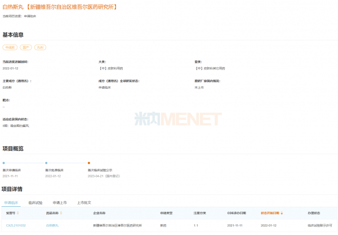Select the 上市批文 tab
The image size is (338, 235).
pyautogui.click(x=84, y=202)
